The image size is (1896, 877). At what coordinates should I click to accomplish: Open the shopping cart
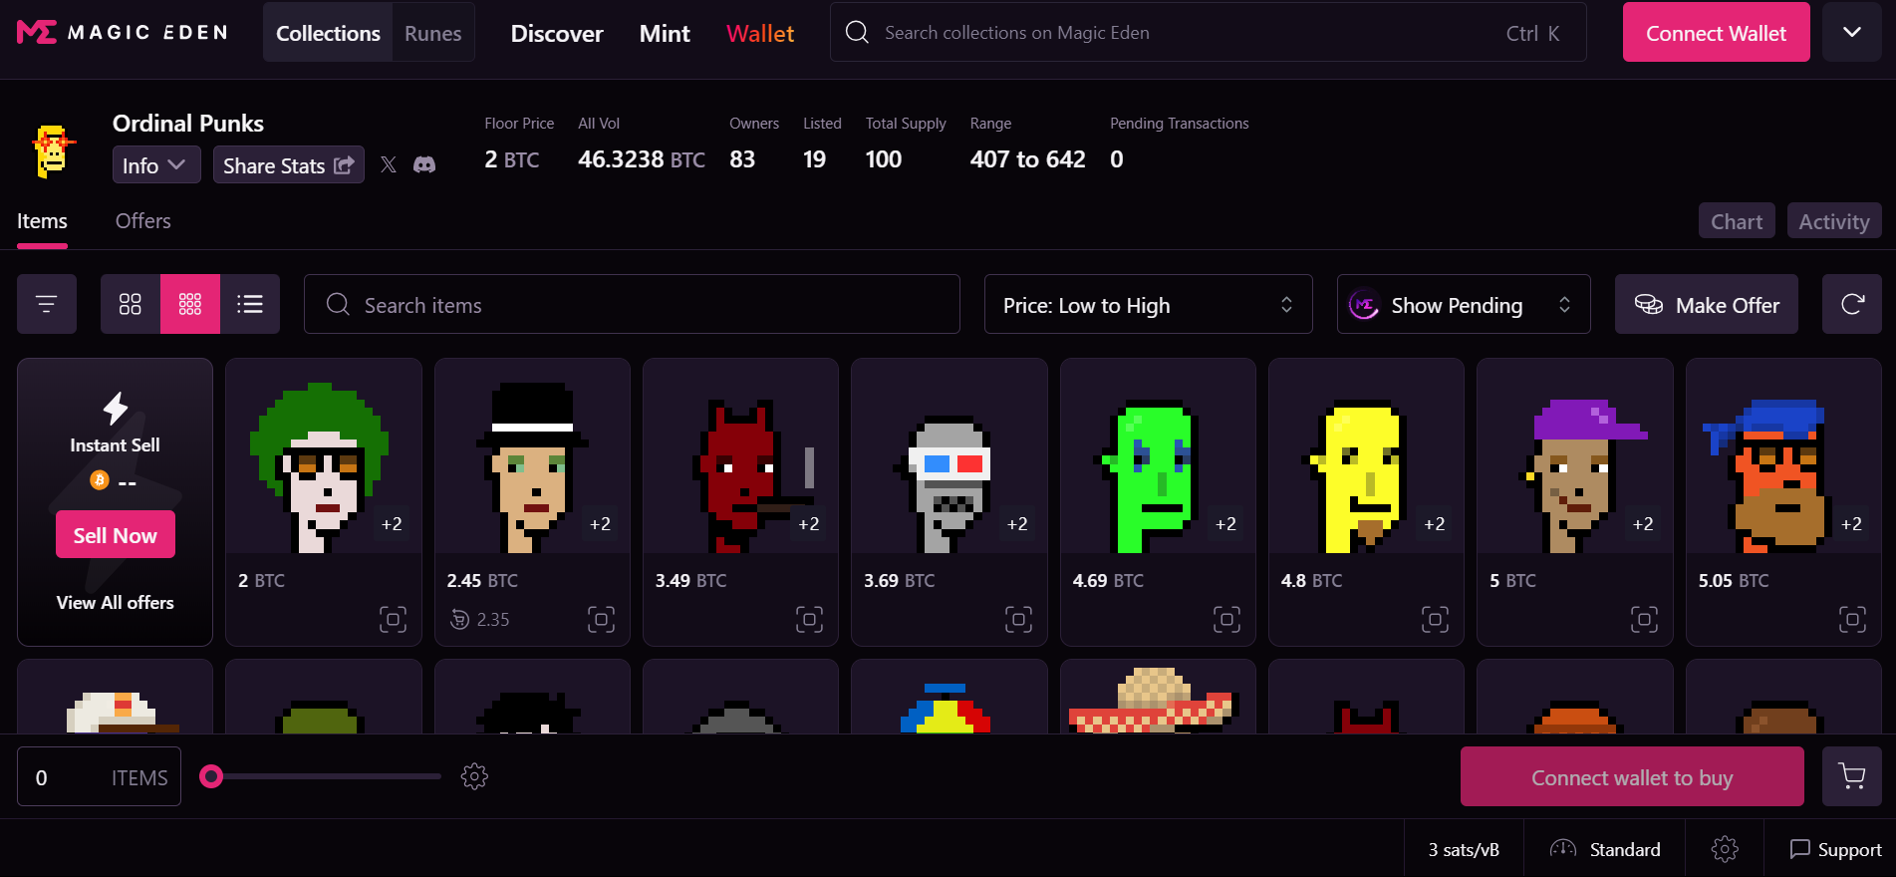(x=1852, y=776)
